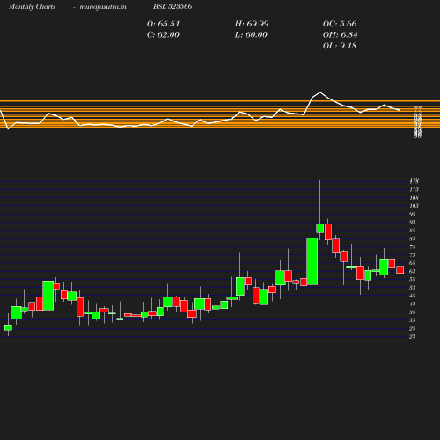The width and height of the screenshot is (440, 440).
Task: Select the low value 'L: 60.00'
Action: point(251,35)
